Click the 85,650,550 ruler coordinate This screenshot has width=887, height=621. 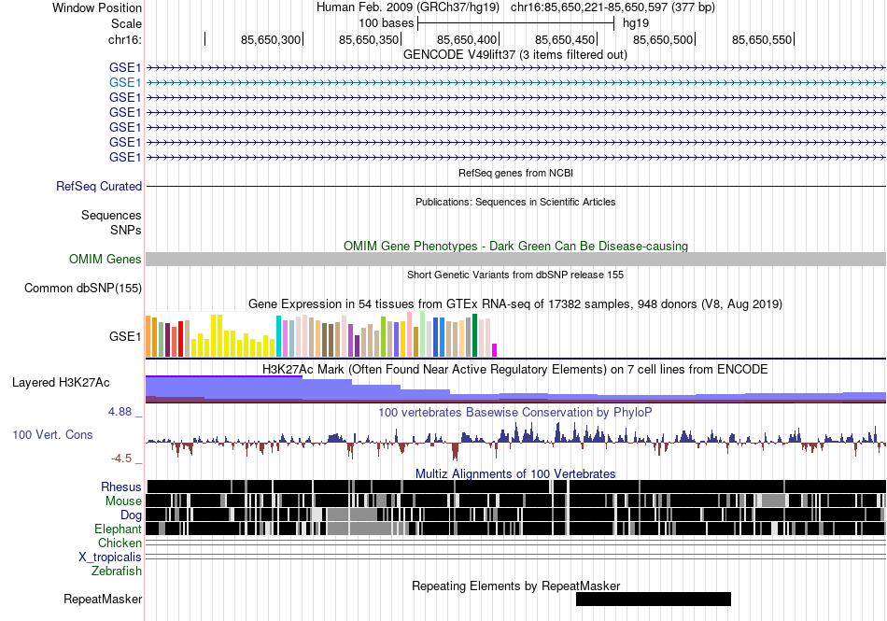pyautogui.click(x=762, y=39)
